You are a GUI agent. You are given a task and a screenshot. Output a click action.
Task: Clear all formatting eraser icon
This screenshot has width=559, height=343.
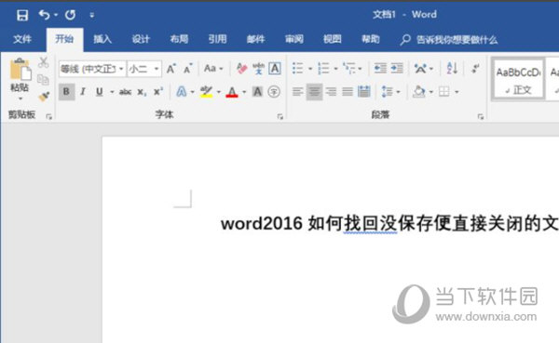point(241,68)
